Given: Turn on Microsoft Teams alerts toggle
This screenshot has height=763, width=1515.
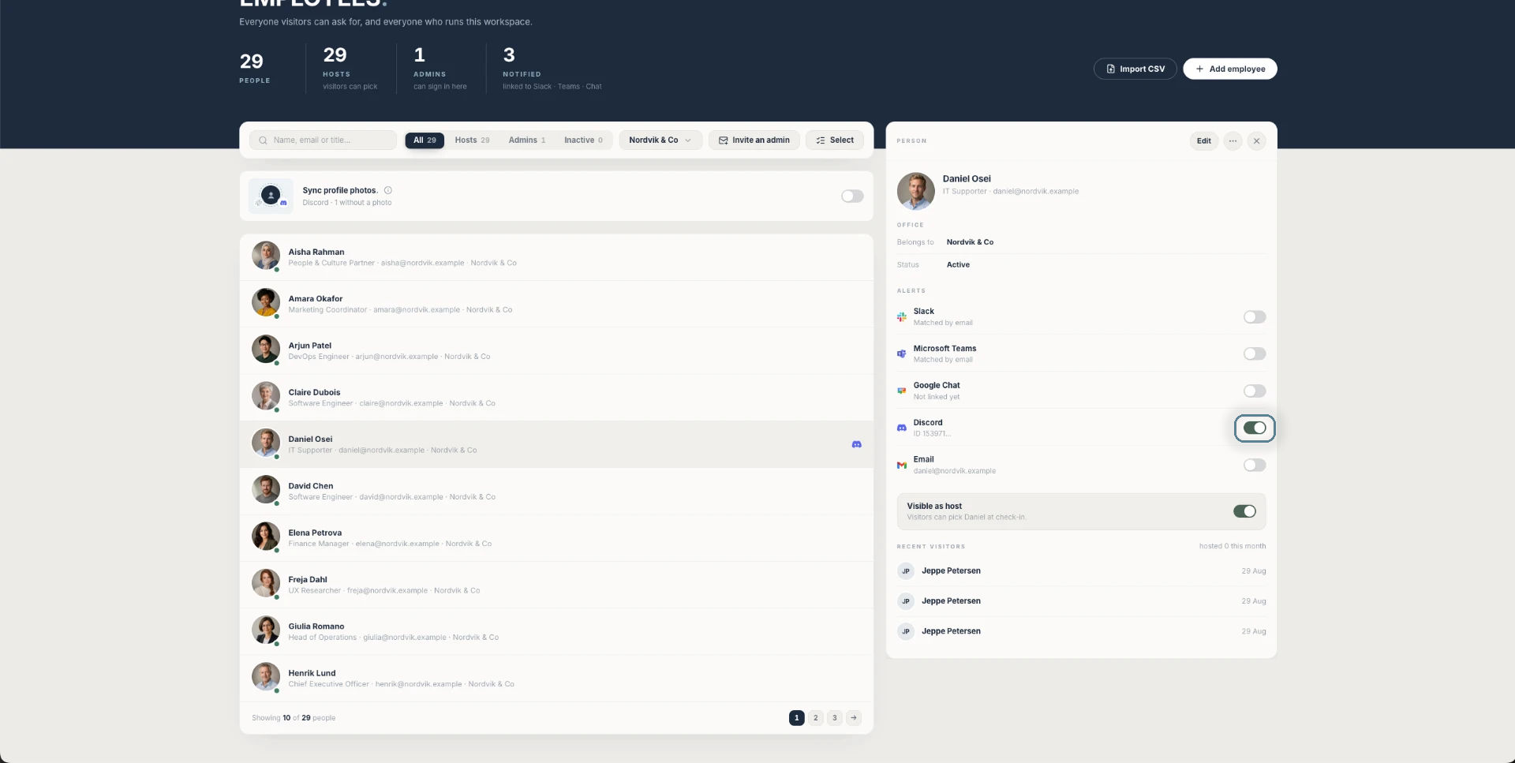Looking at the screenshot, I should 1255,353.
